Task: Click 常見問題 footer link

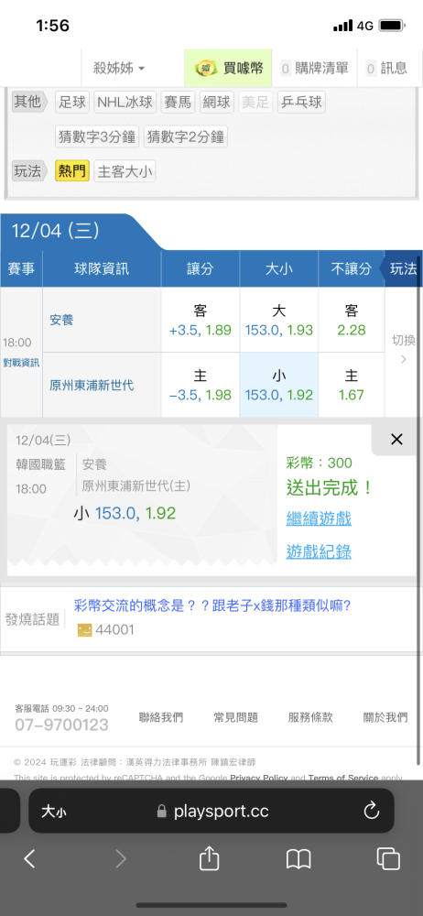Action: (x=235, y=717)
